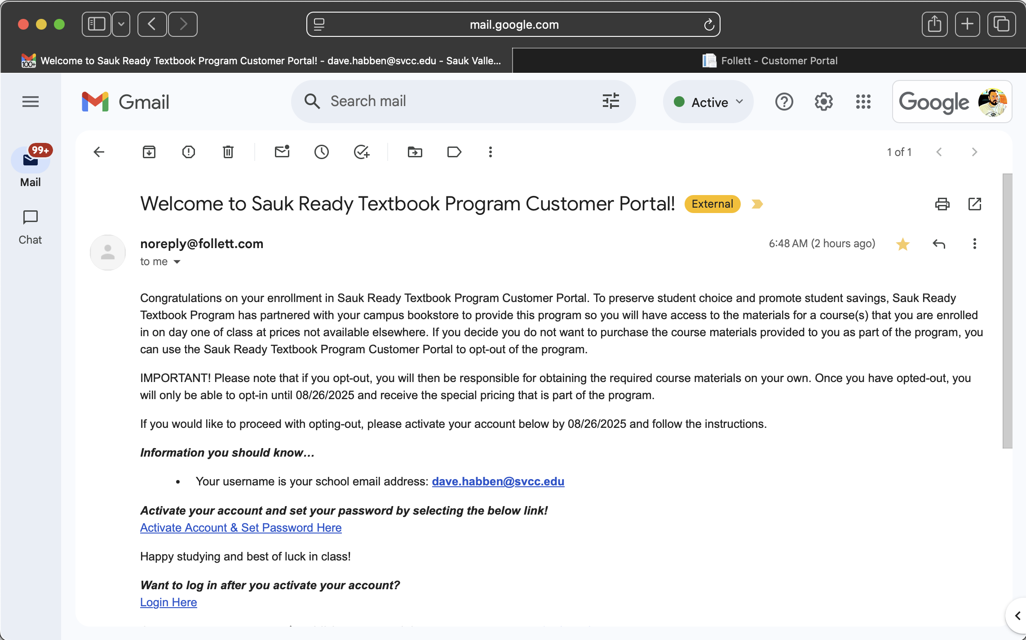Move email to folder icon

click(415, 152)
